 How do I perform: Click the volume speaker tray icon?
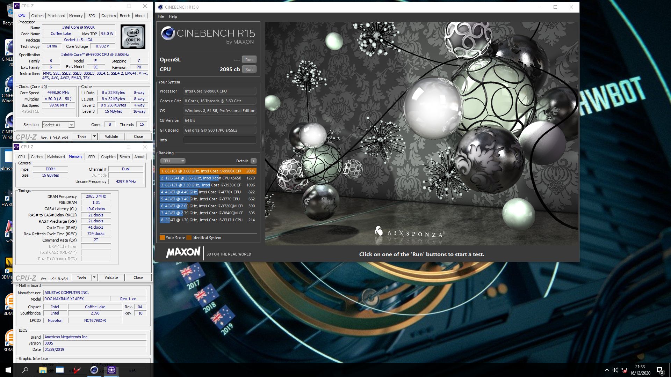pos(615,370)
